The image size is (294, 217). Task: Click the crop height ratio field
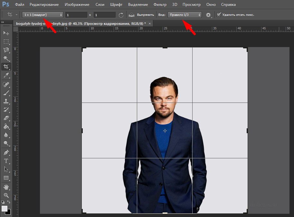[105, 15]
